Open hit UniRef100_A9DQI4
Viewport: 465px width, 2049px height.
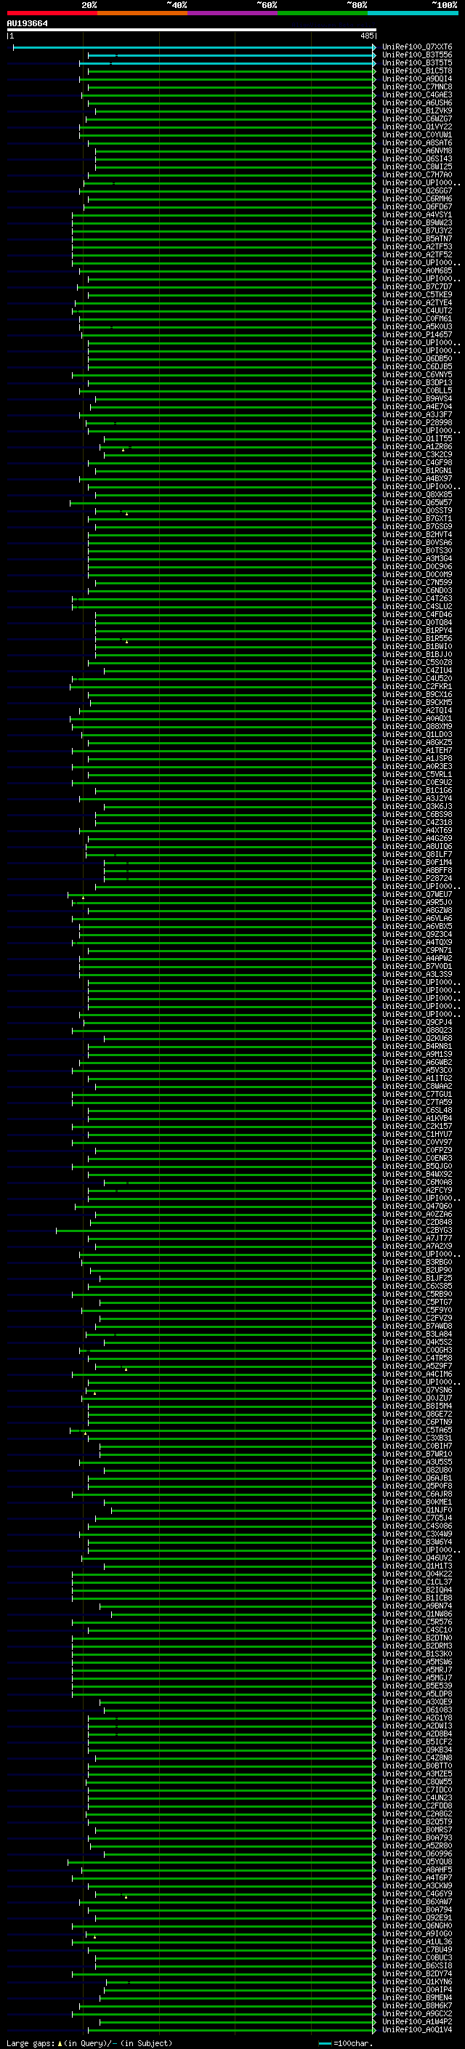(417, 79)
